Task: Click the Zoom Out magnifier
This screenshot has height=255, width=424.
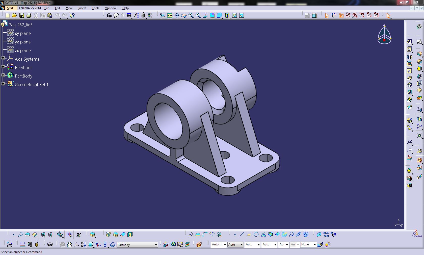Action: [x=198, y=15]
